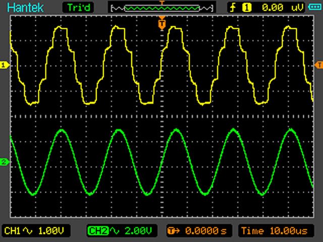Screen dimensions: 323x242
Task: Click the CH2 ground level marker
Action: (x=5, y=162)
